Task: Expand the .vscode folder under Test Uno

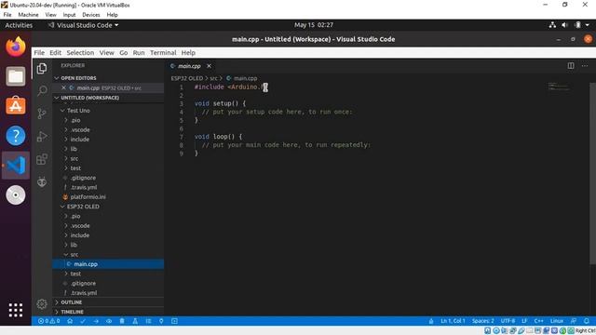Action: pos(108,129)
